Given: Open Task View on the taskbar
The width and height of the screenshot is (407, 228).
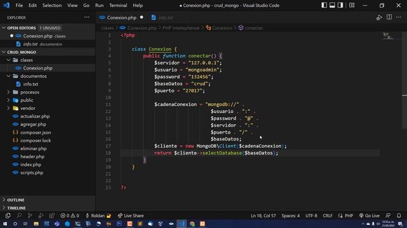Looking at the screenshot, I should pos(25,224).
